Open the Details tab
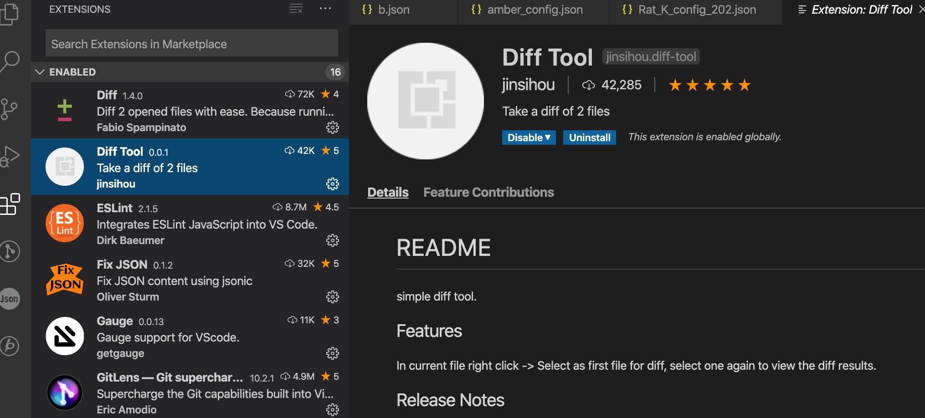Viewport: 925px width, 418px height. coord(388,192)
